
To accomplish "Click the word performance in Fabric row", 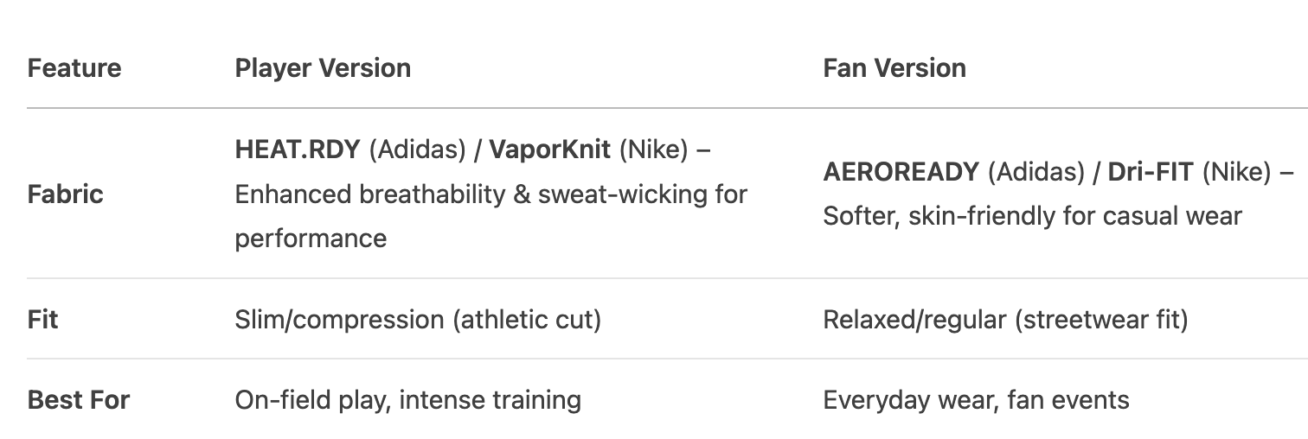I will point(311,238).
